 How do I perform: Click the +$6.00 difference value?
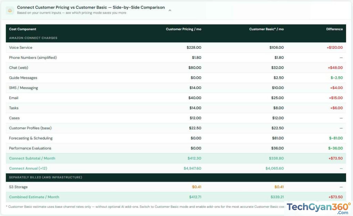[336, 108]
